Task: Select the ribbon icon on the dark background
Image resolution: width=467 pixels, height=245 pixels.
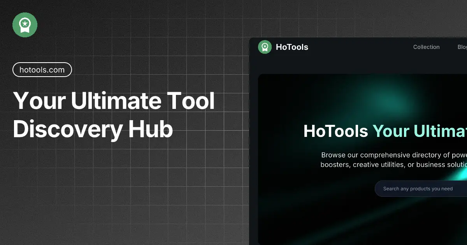Action: point(25,24)
